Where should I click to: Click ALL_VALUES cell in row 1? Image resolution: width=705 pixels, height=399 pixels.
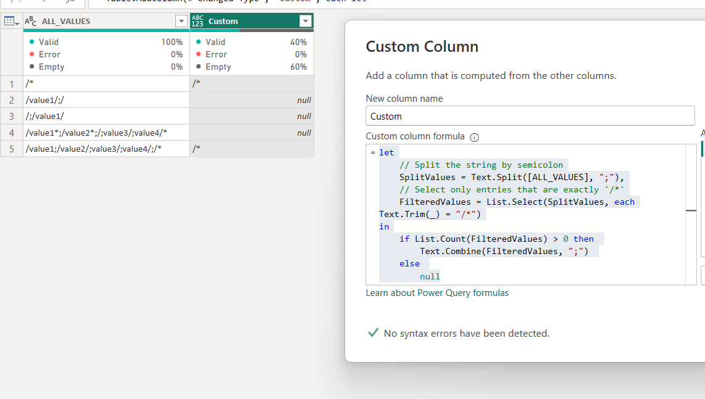coord(107,84)
